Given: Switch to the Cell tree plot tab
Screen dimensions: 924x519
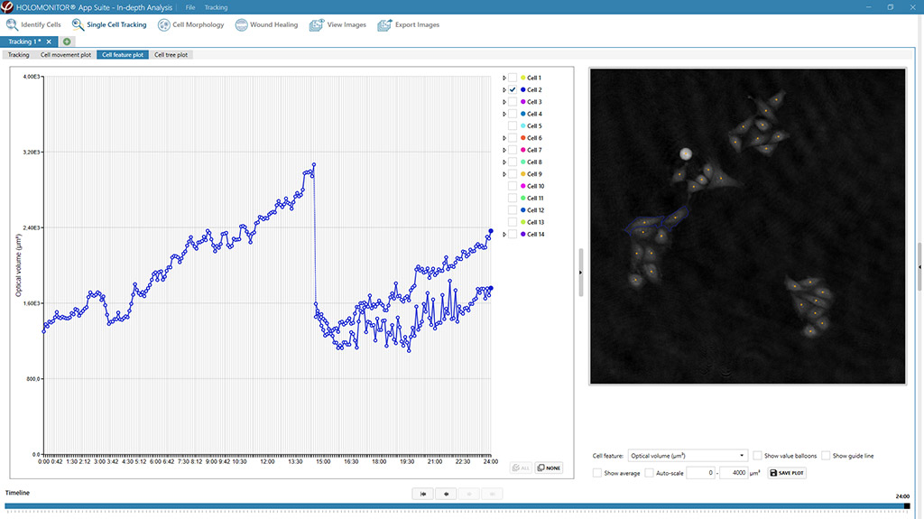Looking at the screenshot, I should [x=171, y=55].
